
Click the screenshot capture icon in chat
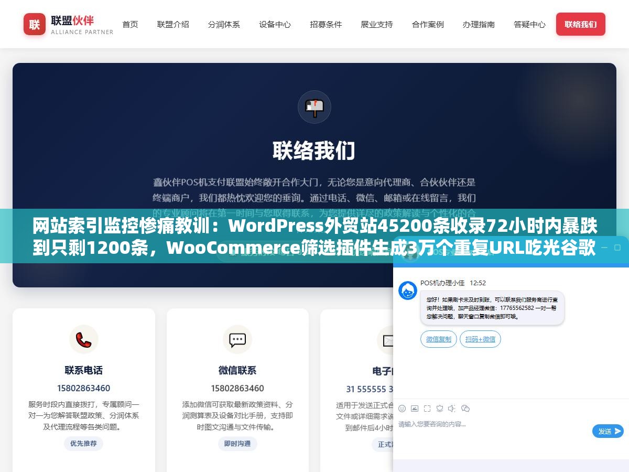tap(427, 409)
